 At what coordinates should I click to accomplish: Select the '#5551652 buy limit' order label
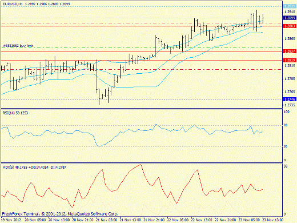tap(18, 46)
